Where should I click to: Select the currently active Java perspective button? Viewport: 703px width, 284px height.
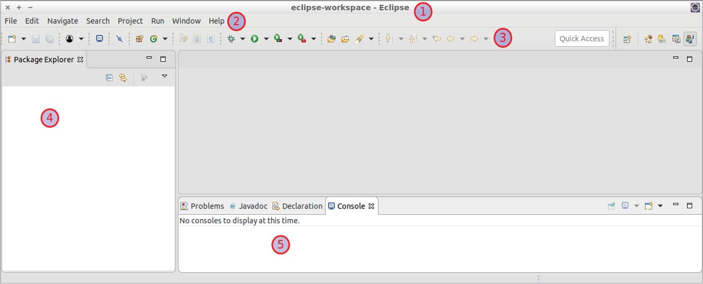coord(690,39)
